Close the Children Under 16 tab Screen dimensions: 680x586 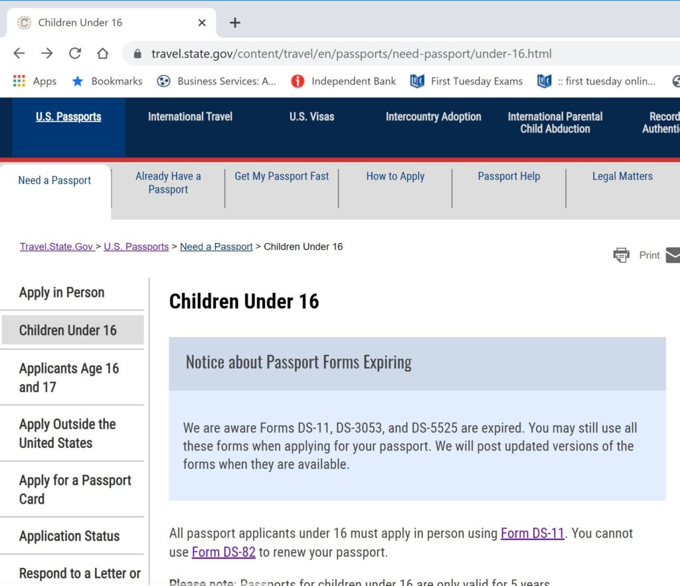pos(202,23)
